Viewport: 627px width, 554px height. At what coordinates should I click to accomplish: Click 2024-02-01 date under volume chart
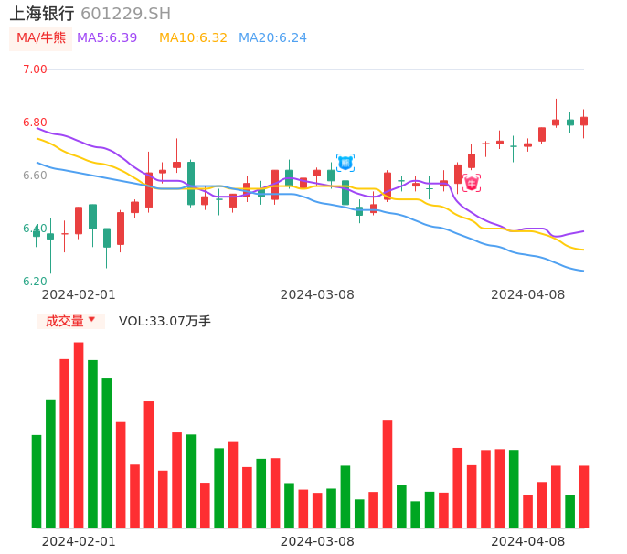(79, 541)
